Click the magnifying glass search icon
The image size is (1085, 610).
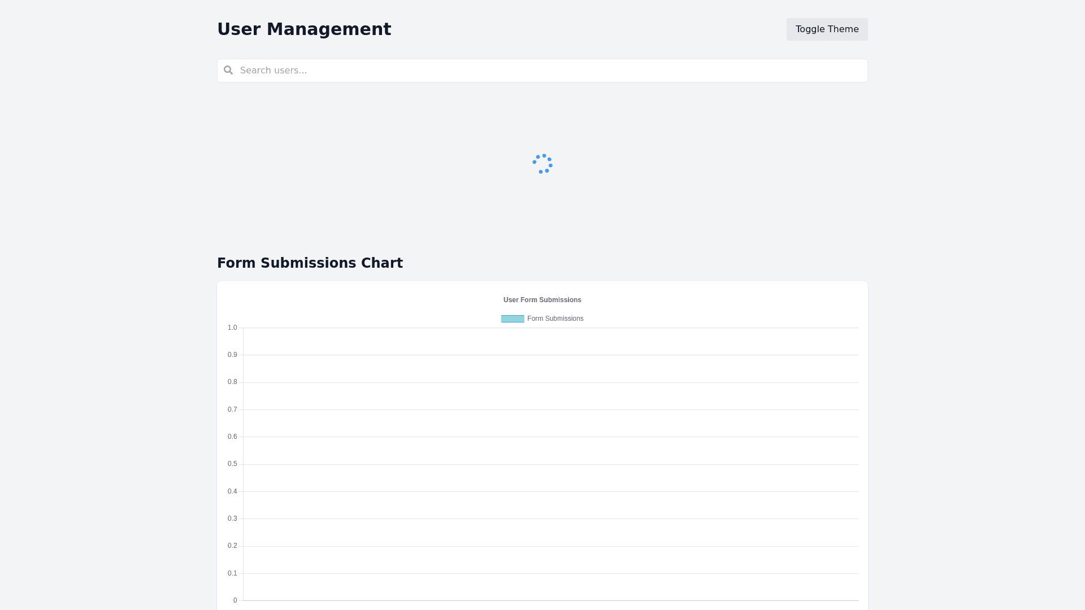tap(228, 70)
